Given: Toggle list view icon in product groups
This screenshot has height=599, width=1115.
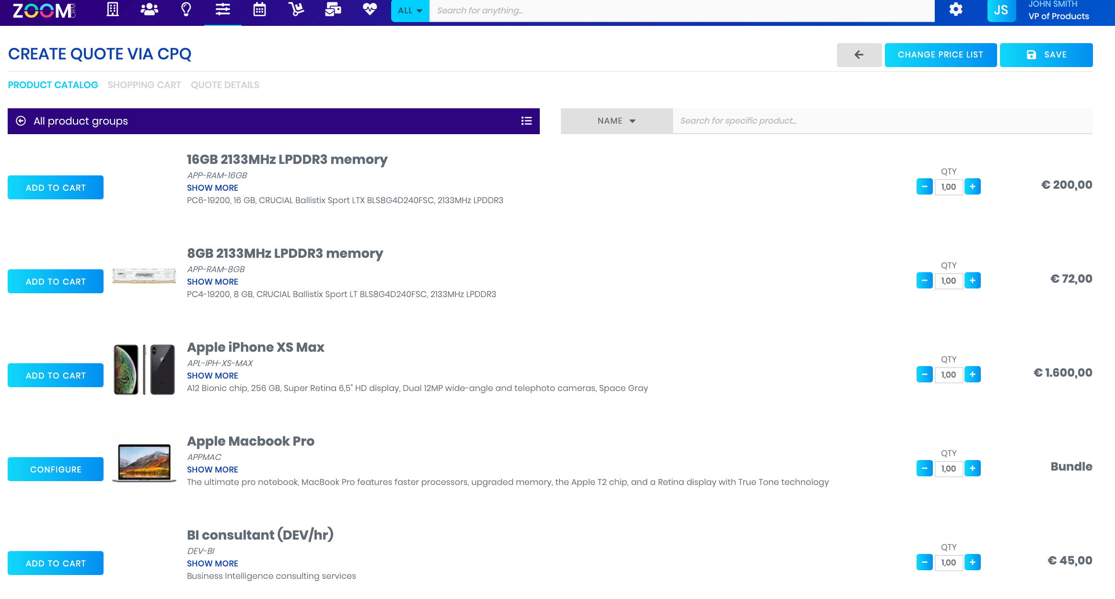Looking at the screenshot, I should pos(526,121).
